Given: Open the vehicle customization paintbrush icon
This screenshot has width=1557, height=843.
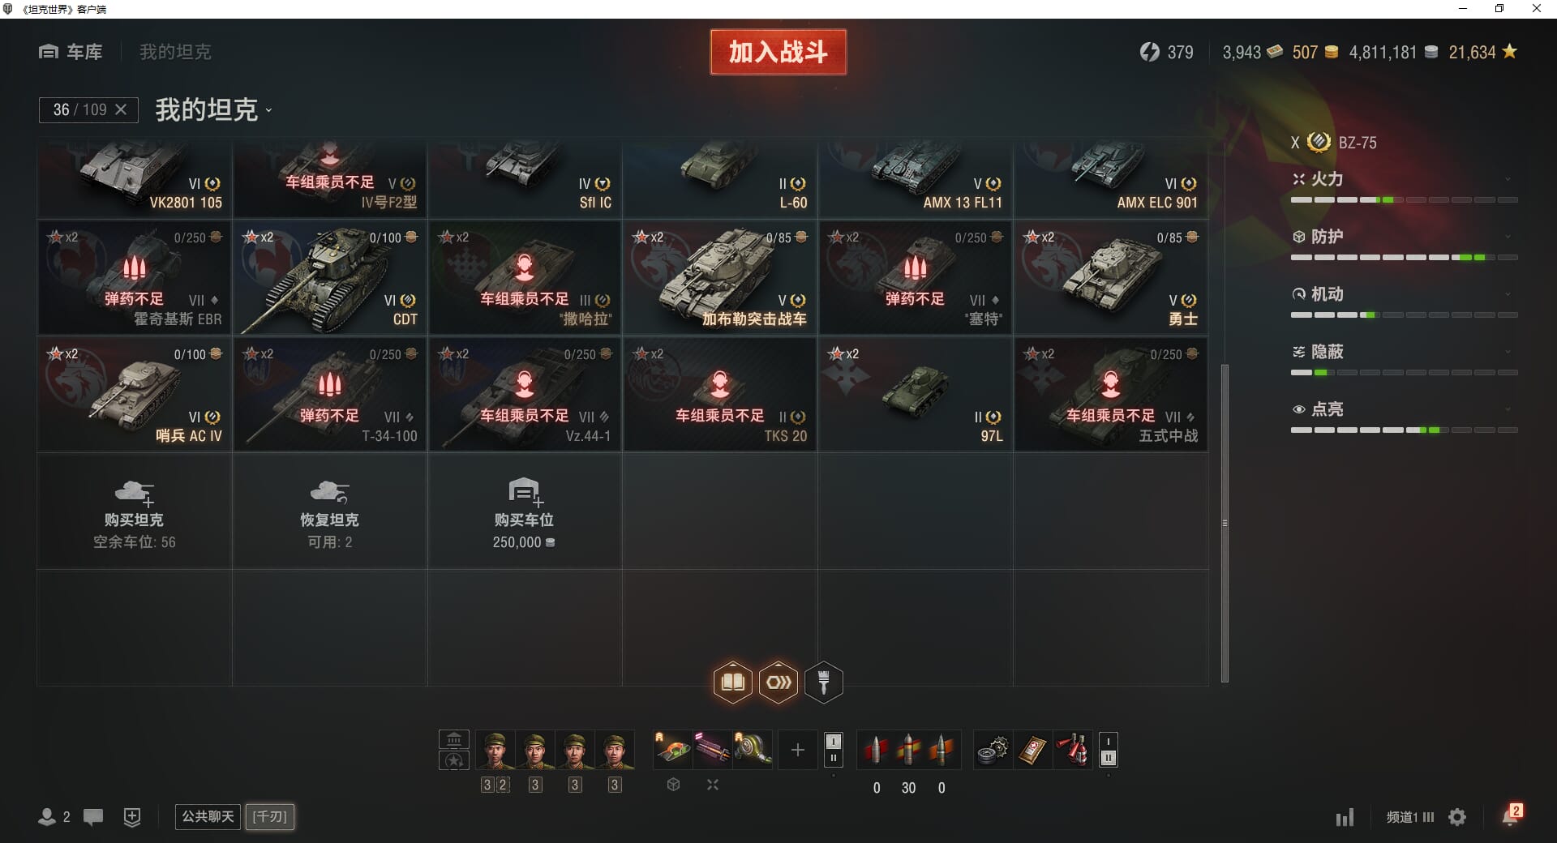Looking at the screenshot, I should [823, 683].
